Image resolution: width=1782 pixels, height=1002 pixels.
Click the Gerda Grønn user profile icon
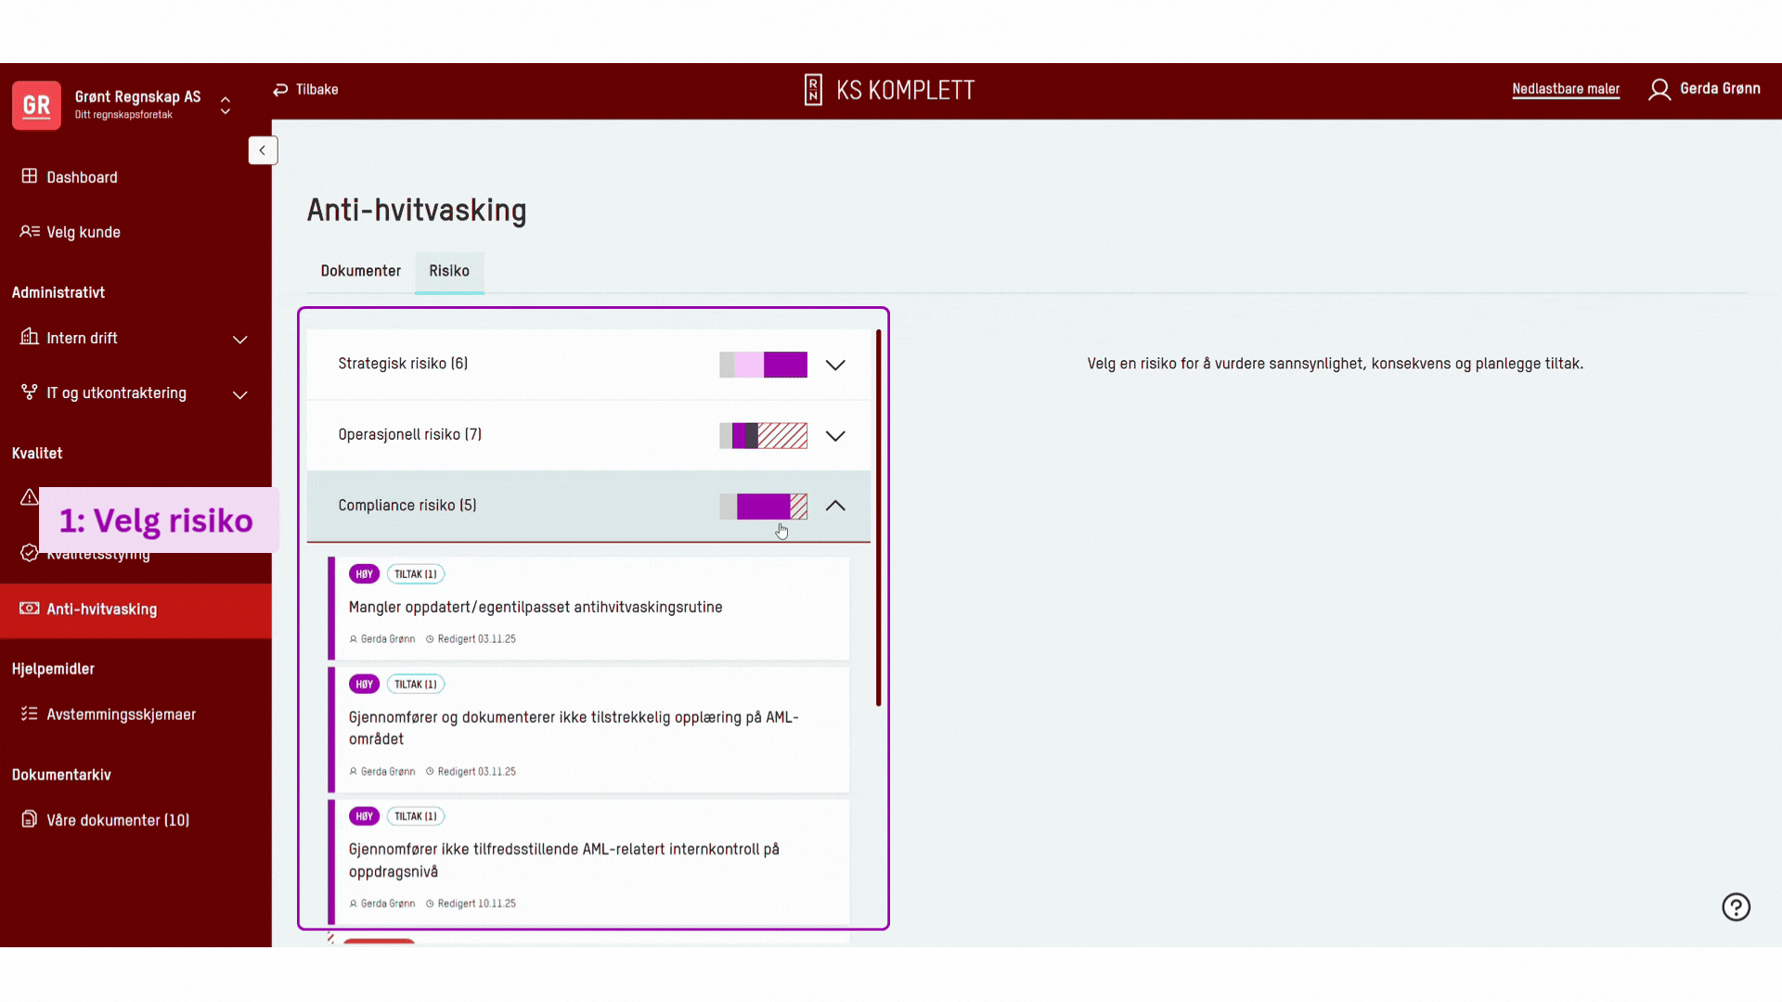point(1659,89)
